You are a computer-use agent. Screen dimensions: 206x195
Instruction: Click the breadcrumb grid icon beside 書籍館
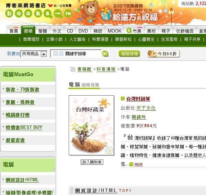(73, 69)
